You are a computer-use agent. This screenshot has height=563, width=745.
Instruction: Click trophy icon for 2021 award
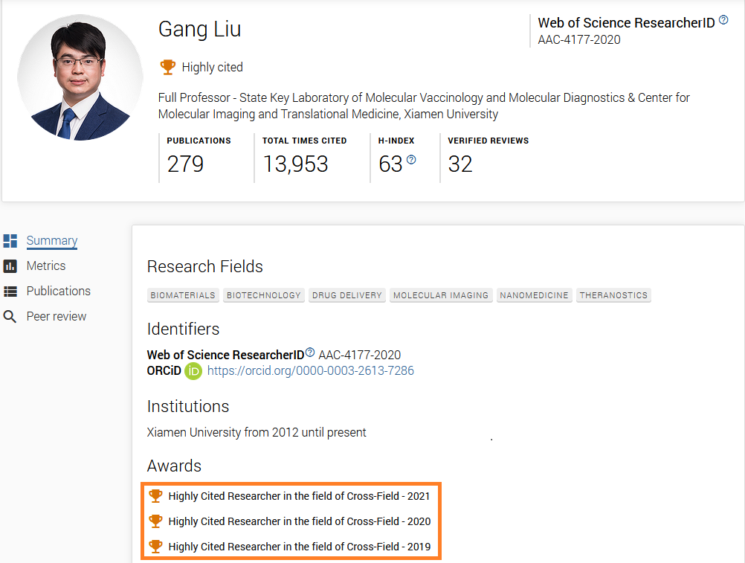[x=155, y=495]
